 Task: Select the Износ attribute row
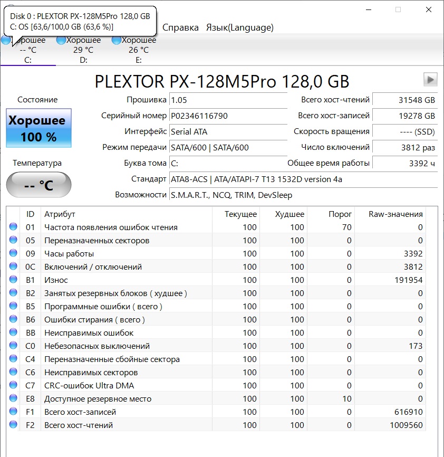tap(217, 280)
